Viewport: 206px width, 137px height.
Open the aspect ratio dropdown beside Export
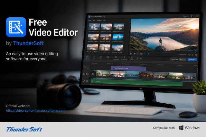[x=183, y=59]
